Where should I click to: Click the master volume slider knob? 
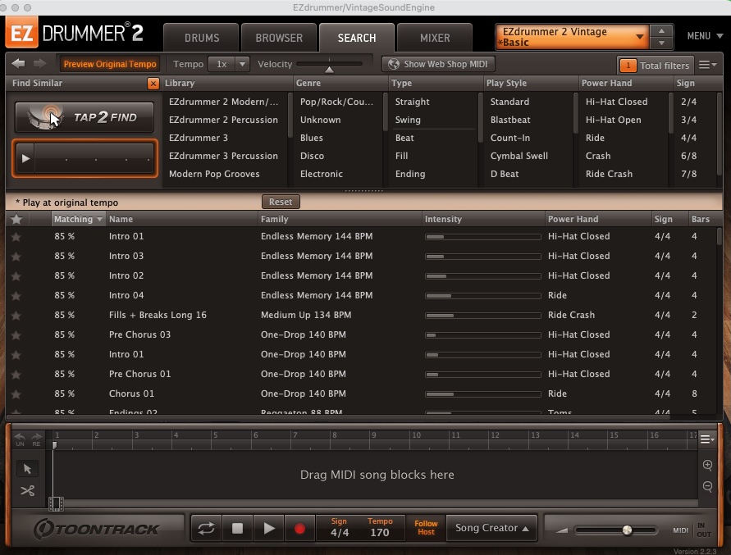(x=627, y=530)
